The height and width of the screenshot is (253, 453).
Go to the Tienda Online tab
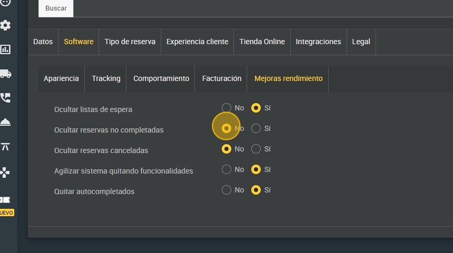click(x=262, y=42)
